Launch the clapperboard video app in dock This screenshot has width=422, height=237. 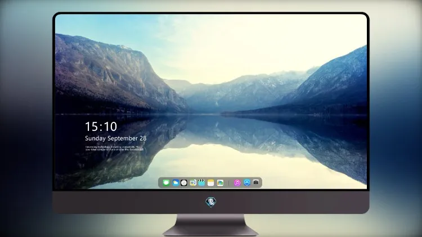pos(201,183)
